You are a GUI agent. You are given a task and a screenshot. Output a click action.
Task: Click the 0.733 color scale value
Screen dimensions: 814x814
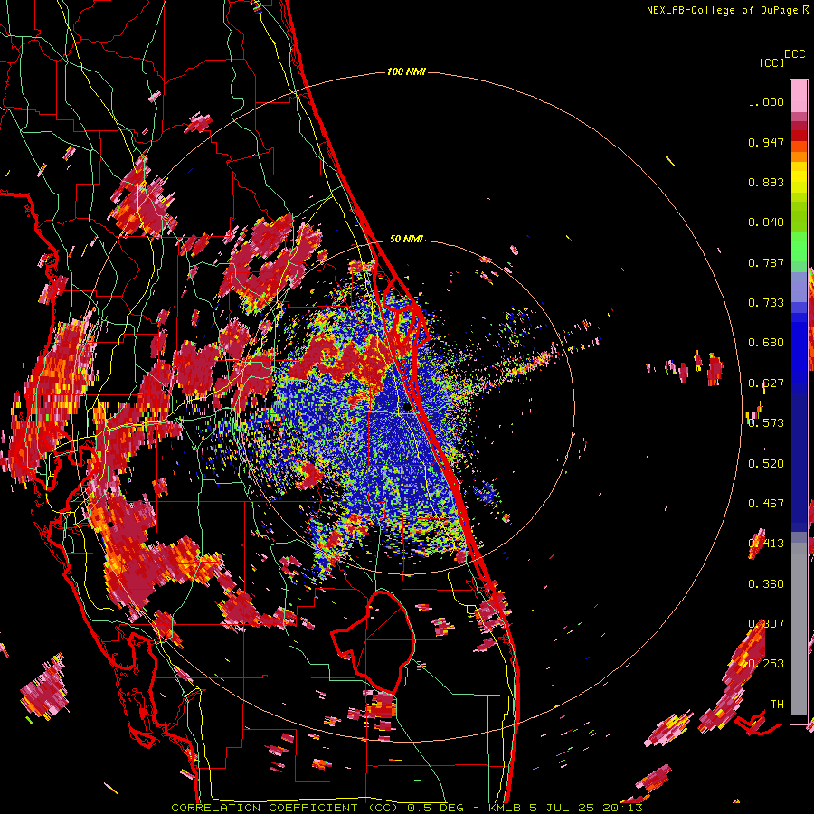[766, 303]
